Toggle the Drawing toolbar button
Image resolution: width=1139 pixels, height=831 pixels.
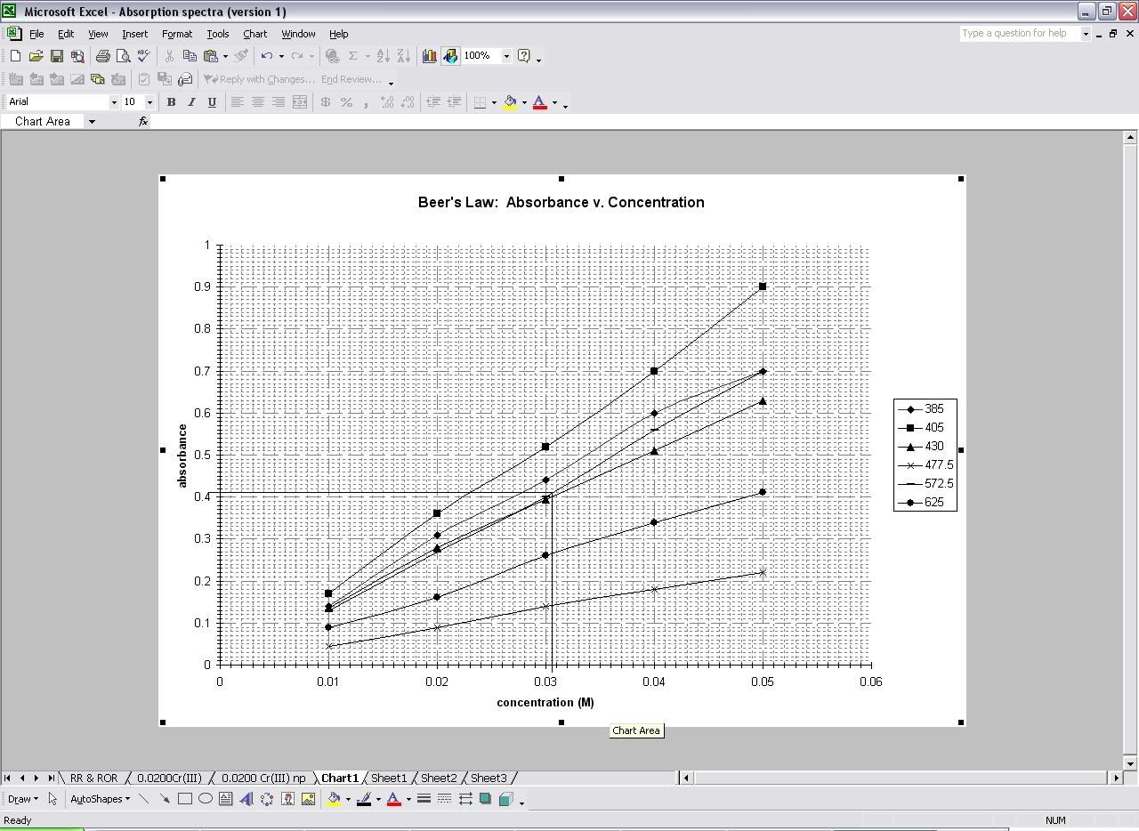449,56
